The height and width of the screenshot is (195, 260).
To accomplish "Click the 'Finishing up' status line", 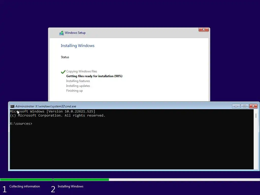I will pos(74,91).
